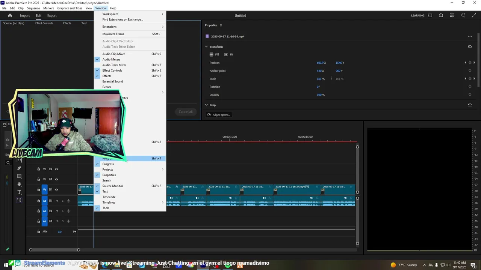
Task: Go to the next Position keyframe
Action: point(474,63)
